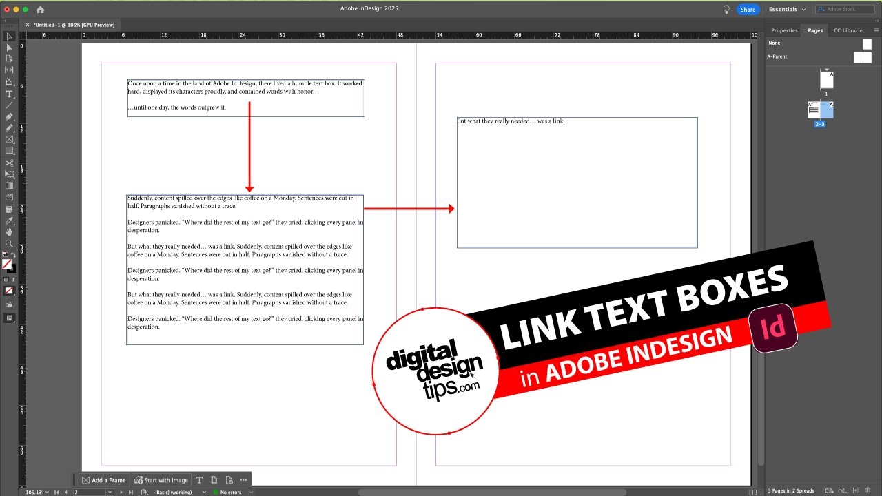The width and height of the screenshot is (882, 496).
Task: Close the Untitled-1 document tab
Action: (28, 25)
